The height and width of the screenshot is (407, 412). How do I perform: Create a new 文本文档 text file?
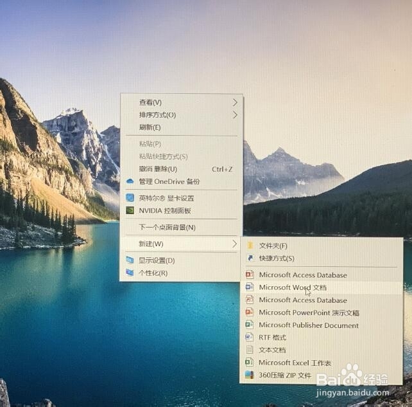321,350
